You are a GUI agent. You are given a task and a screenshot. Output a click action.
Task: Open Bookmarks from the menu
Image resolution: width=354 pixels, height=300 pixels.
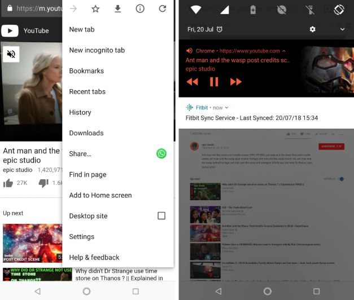tap(118, 71)
